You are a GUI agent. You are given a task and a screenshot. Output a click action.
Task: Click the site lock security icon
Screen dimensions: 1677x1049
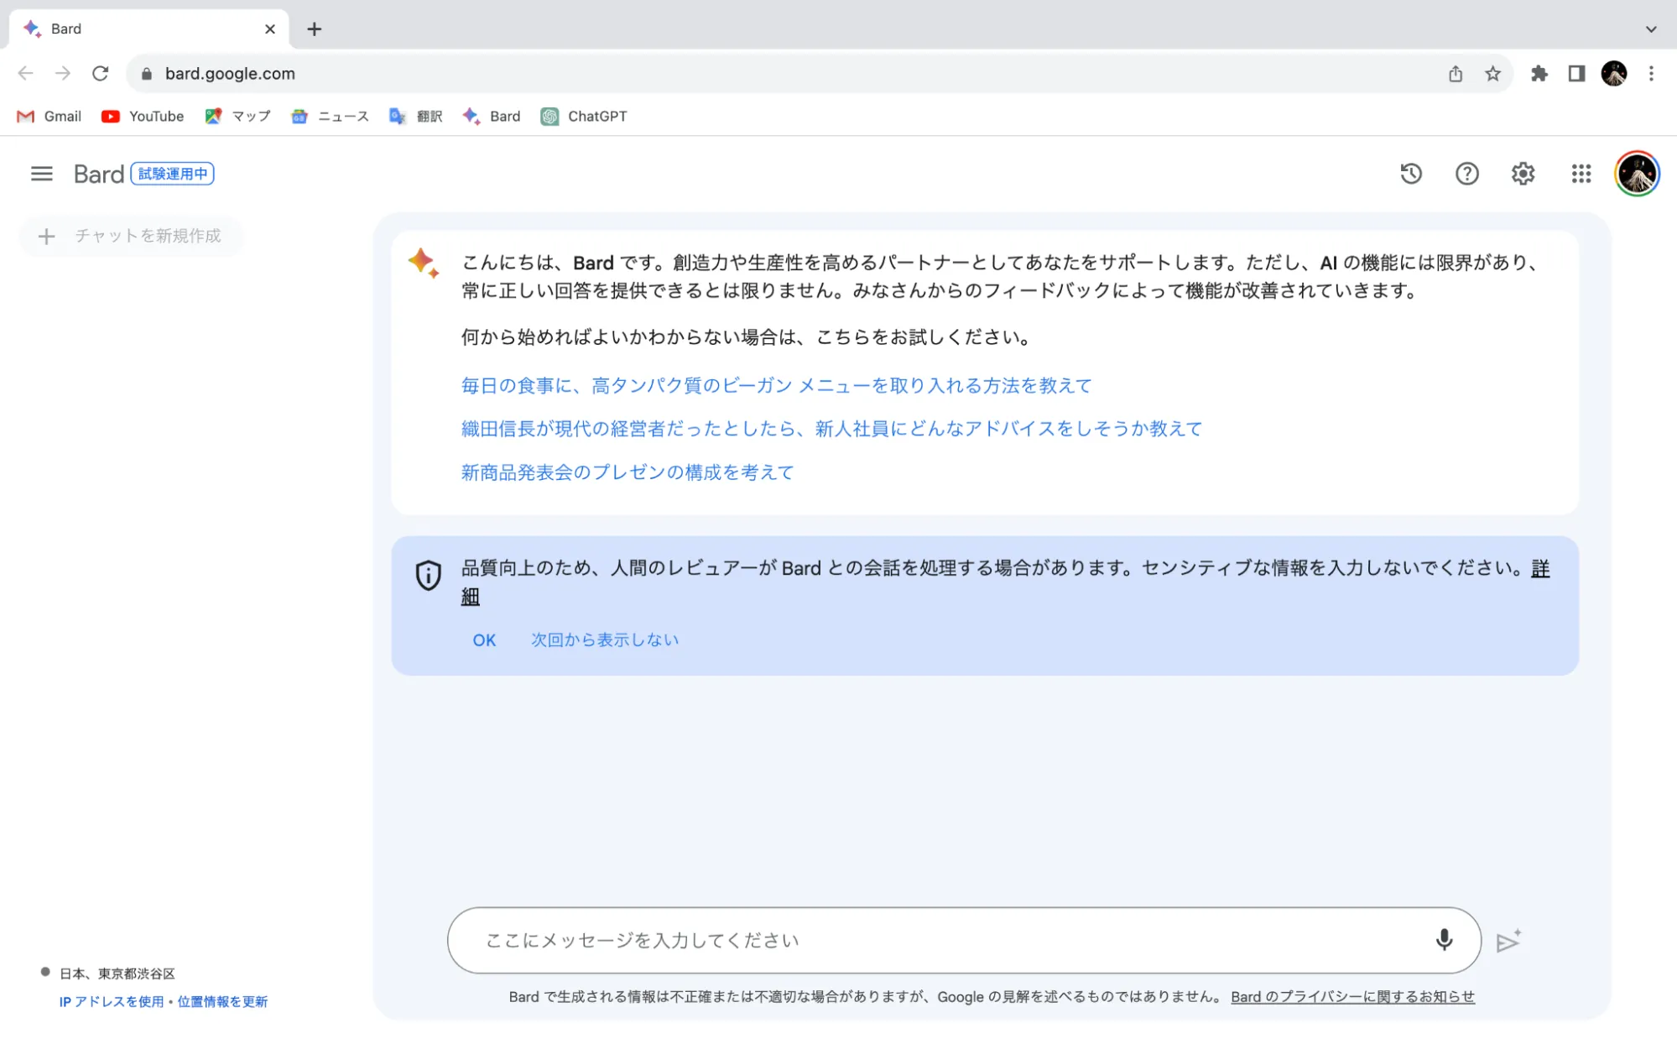tap(147, 74)
